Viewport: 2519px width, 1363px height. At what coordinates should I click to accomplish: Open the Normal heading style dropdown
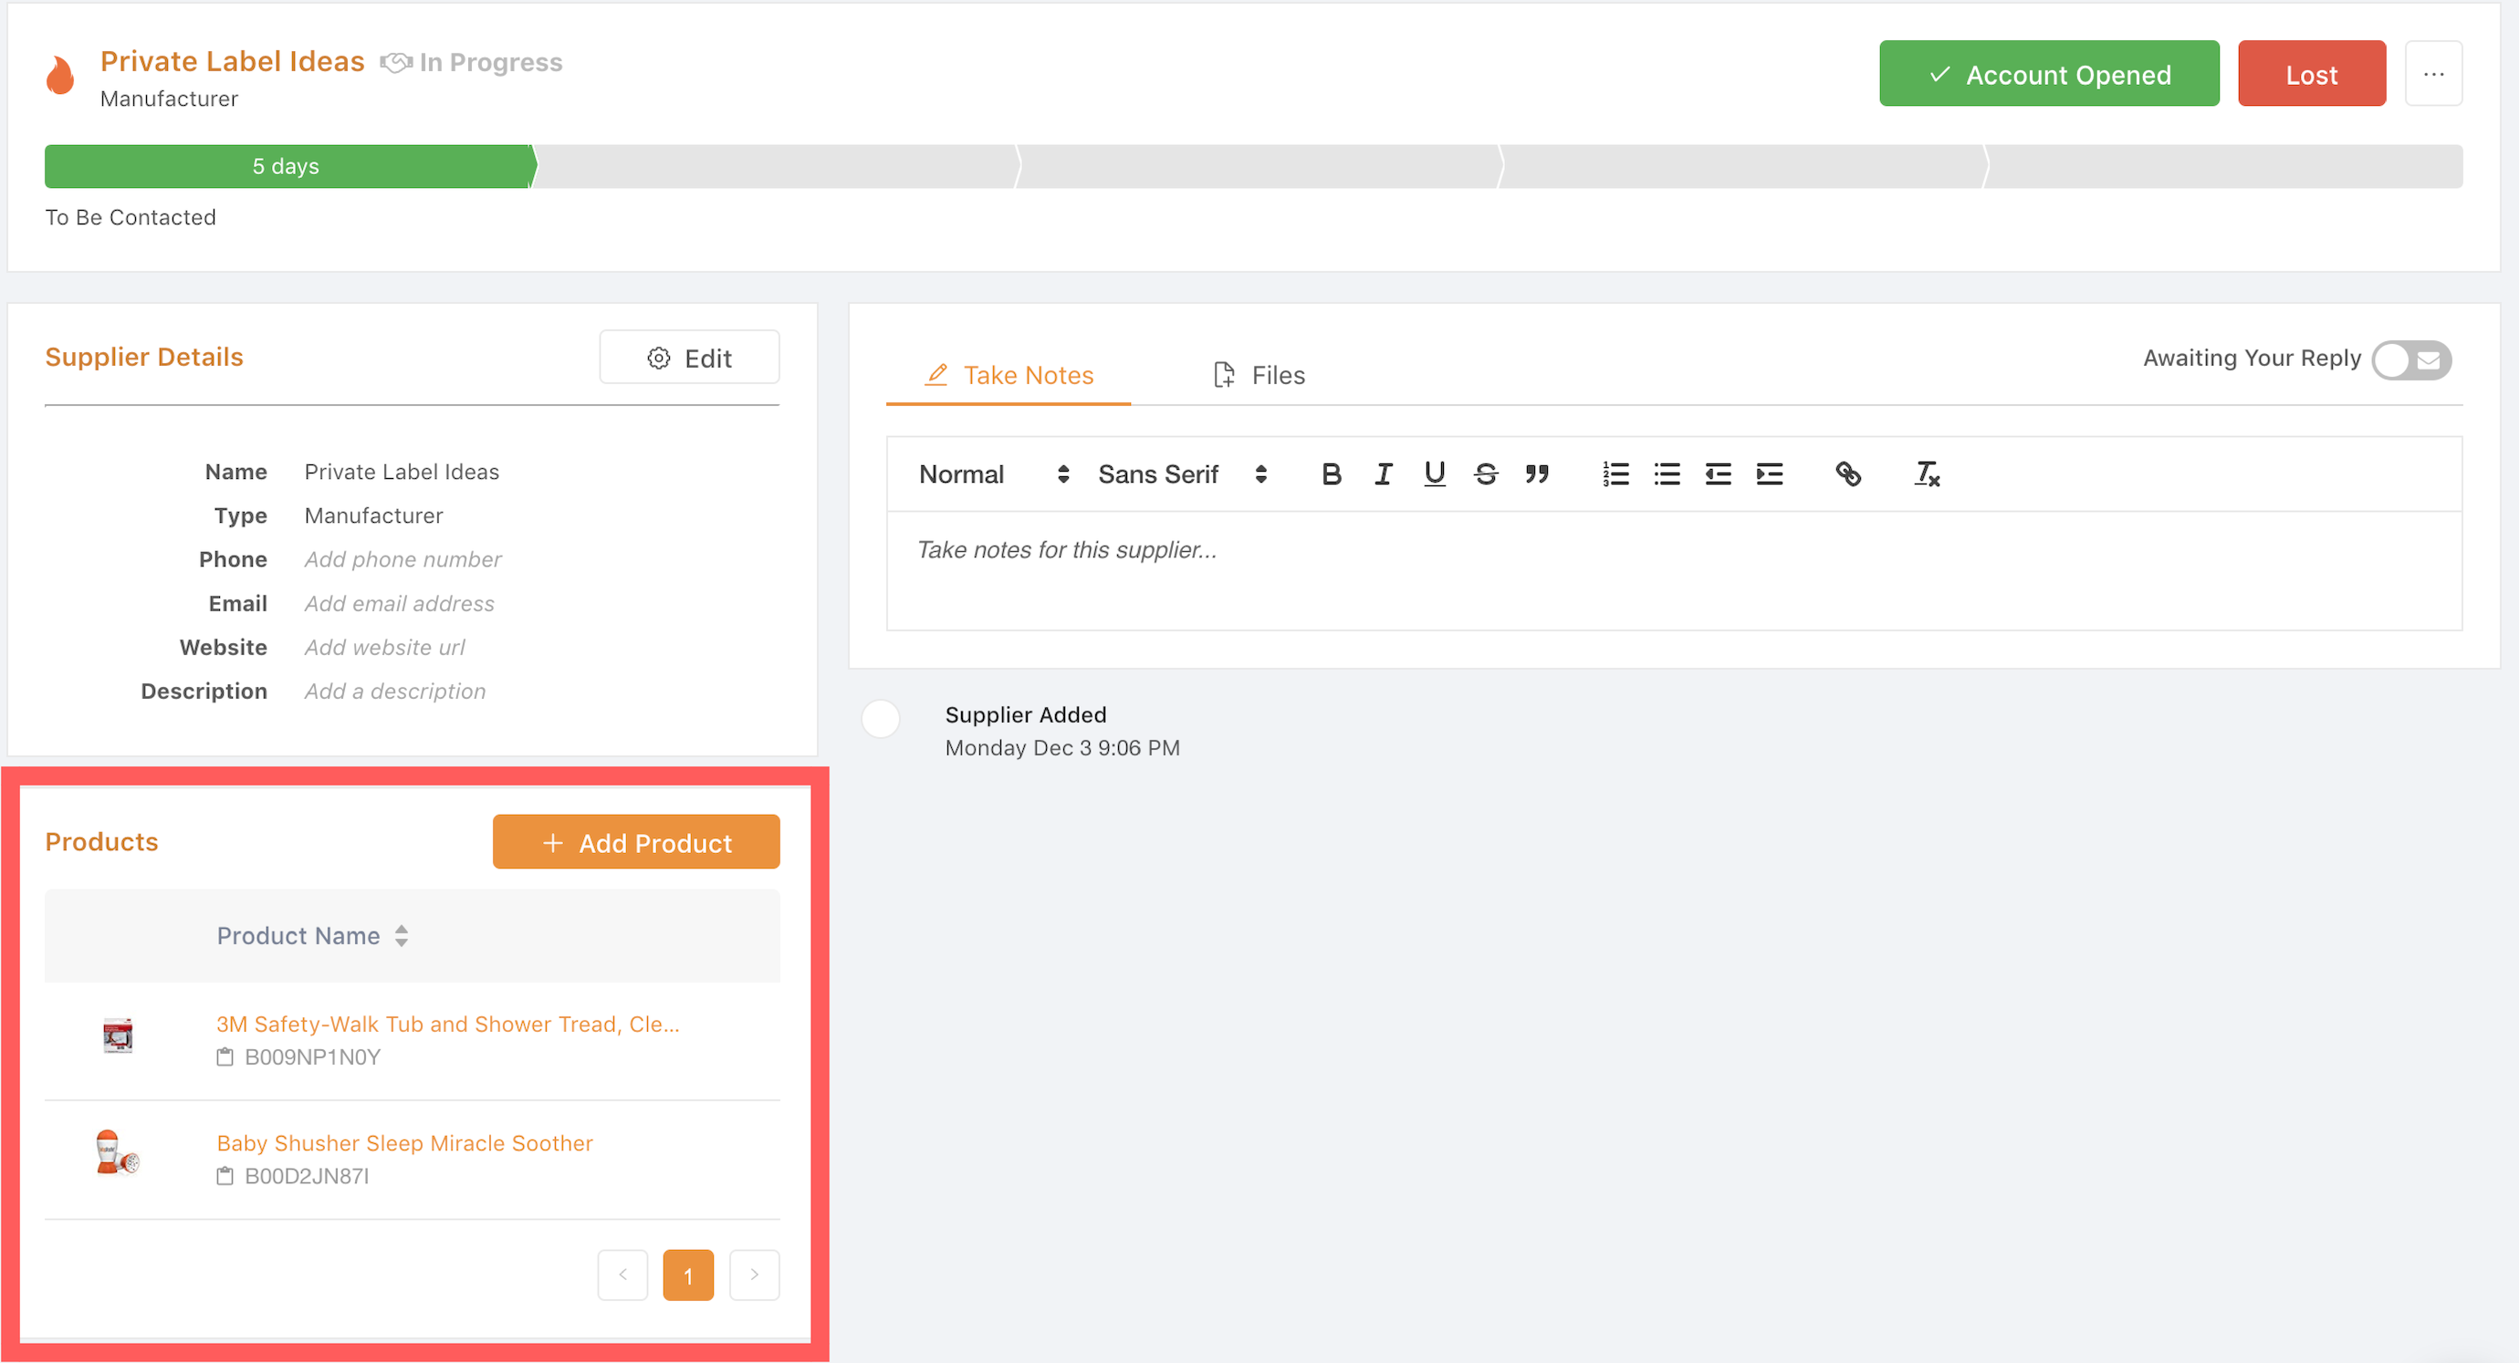(993, 474)
